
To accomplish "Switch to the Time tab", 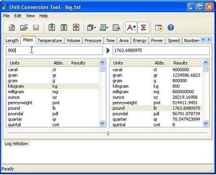I will 110,40.
